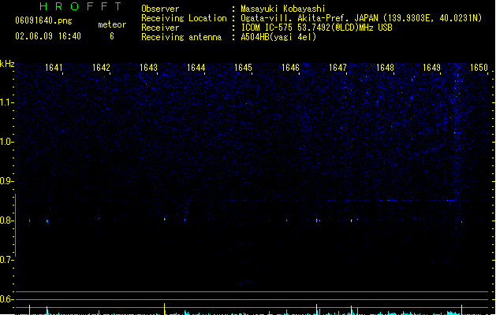
Task: Click the 1647 time marker
Action: [x=338, y=68]
